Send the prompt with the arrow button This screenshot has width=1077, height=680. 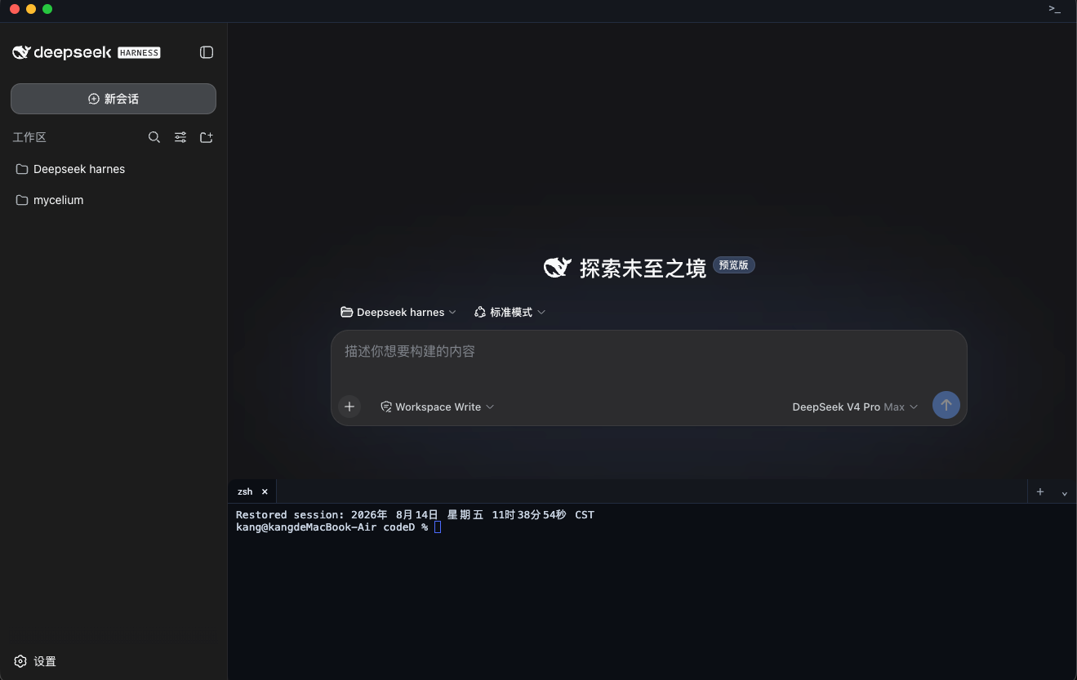(946, 405)
